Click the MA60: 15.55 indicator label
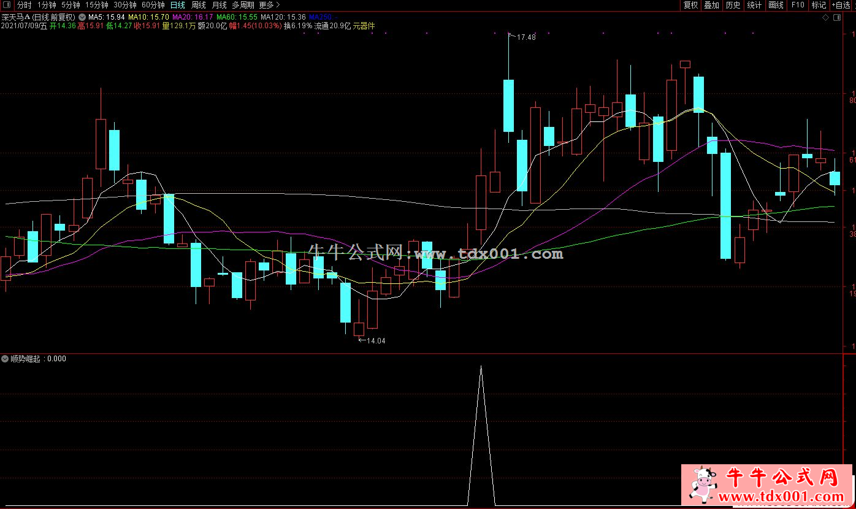The image size is (856, 509). (x=237, y=17)
